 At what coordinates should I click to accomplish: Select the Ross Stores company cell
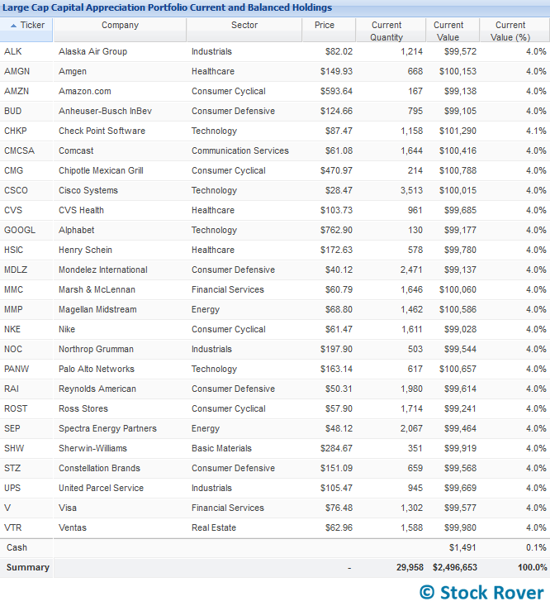click(x=83, y=408)
